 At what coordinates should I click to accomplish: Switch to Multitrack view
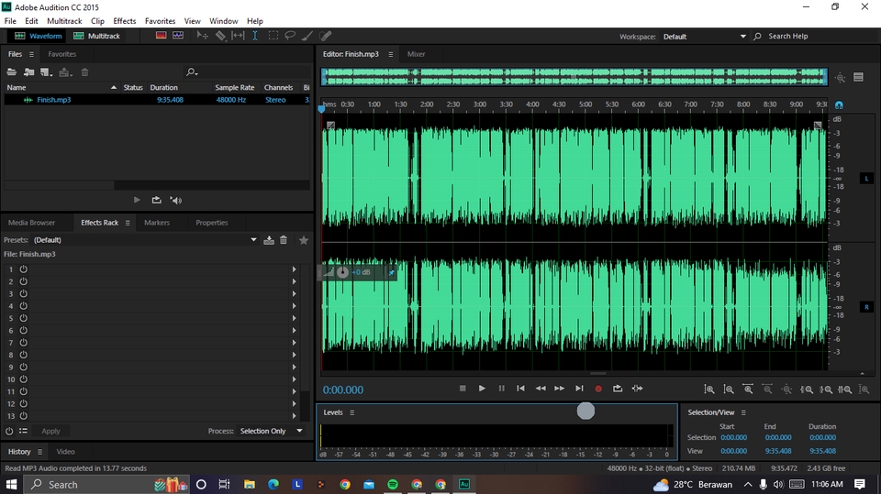96,36
